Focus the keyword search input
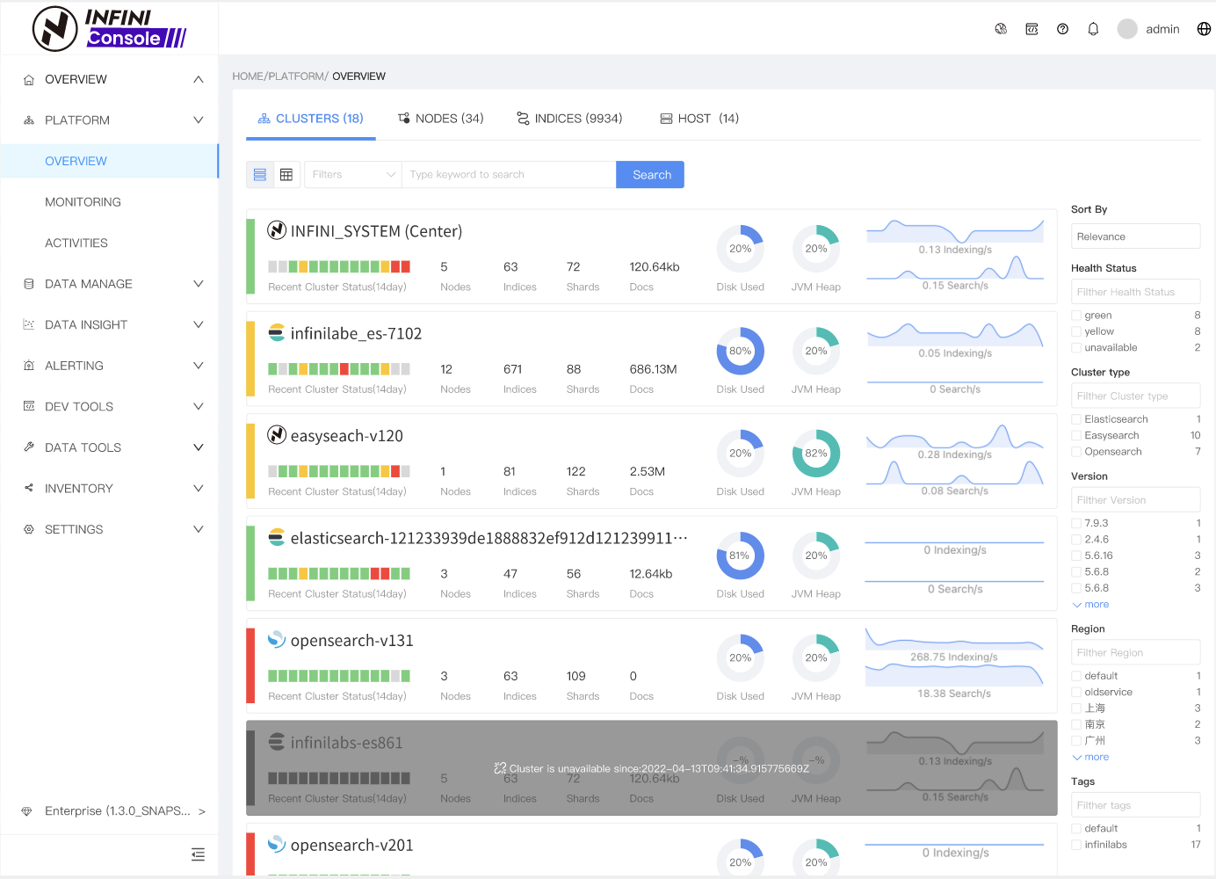This screenshot has height=879, width=1216. tap(509, 175)
